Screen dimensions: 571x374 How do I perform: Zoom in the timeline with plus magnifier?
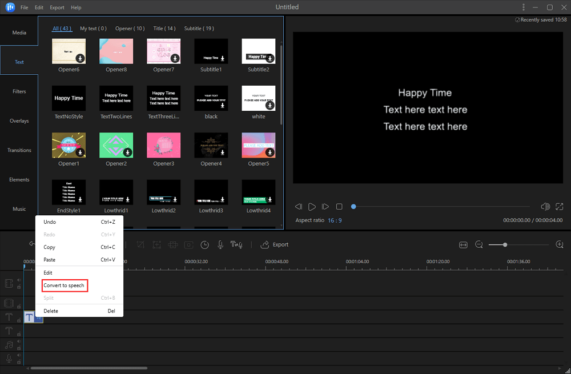(560, 245)
